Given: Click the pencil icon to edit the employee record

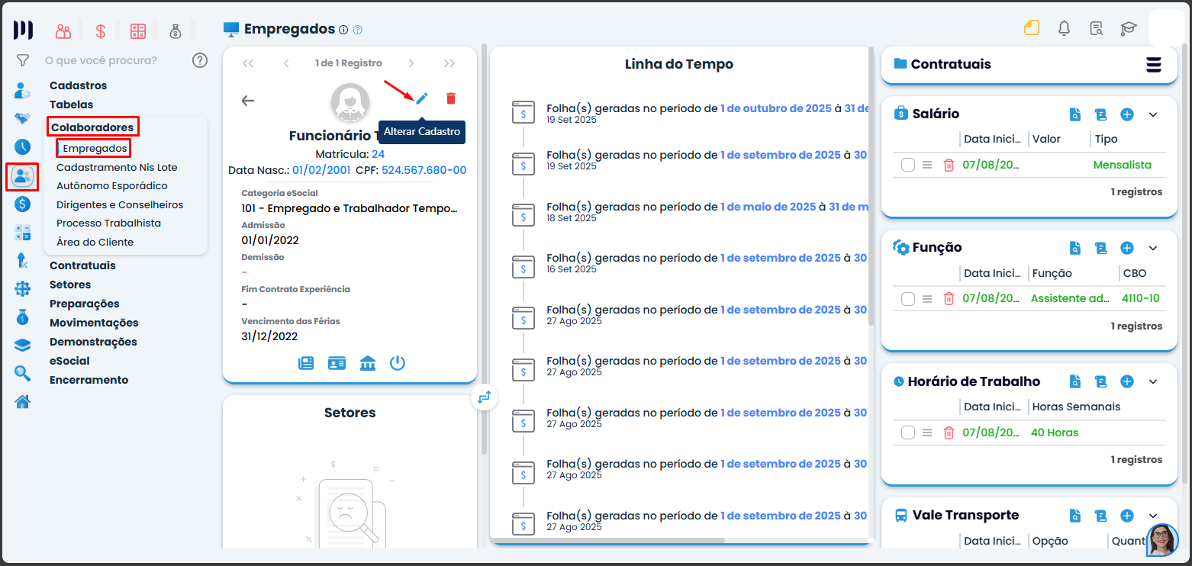Looking at the screenshot, I should pyautogui.click(x=422, y=98).
